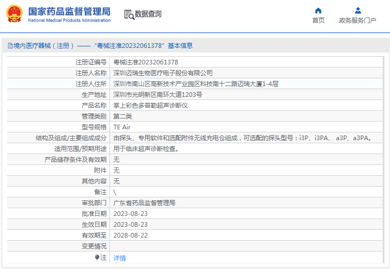Click the 首页 home icon
The image size is (390, 269).
point(318,11)
